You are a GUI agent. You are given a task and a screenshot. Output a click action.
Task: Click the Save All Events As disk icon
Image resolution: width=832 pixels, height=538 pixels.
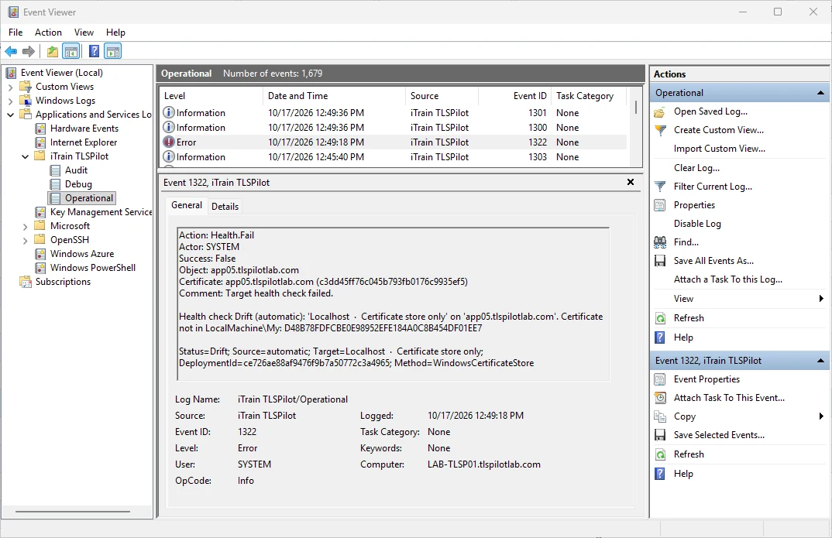tap(660, 261)
